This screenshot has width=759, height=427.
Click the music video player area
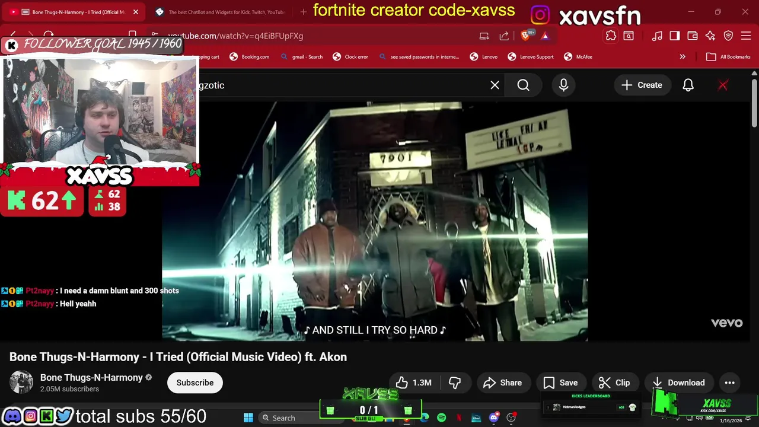[375, 221]
